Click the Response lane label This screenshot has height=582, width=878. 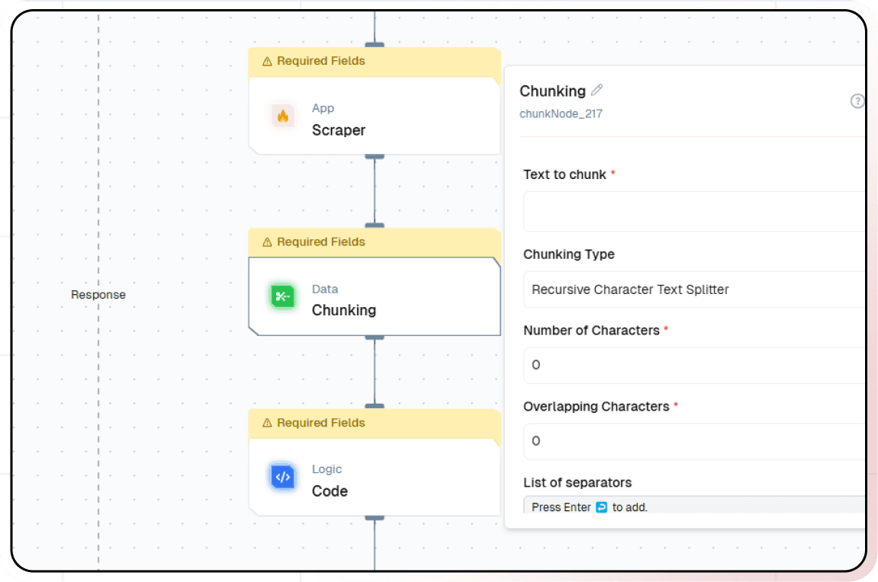[98, 295]
